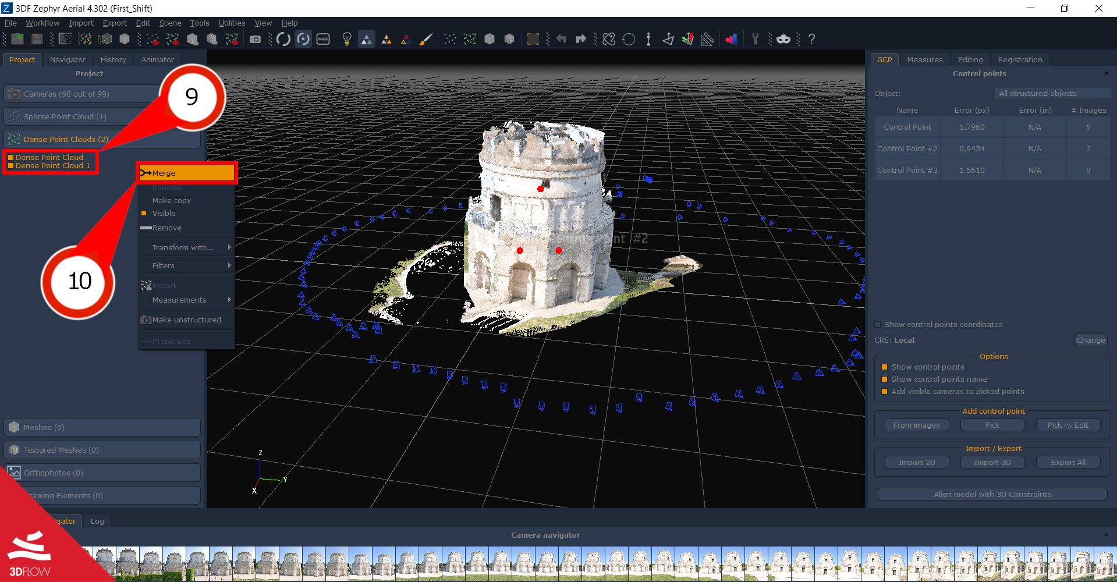Viewport: 1117px width, 582px height.
Task: Click the colored axes reference icon
Action: click(688, 39)
